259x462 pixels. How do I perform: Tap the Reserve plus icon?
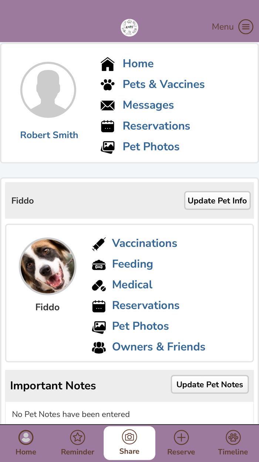pos(181,437)
